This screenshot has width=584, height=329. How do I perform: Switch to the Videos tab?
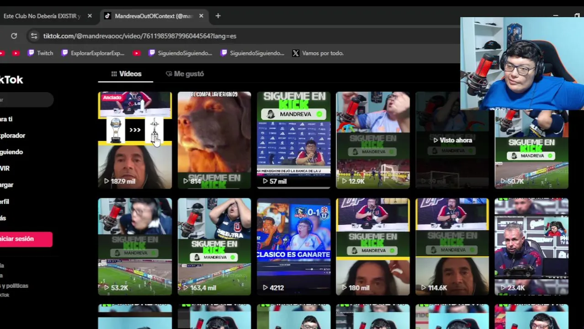tap(126, 74)
